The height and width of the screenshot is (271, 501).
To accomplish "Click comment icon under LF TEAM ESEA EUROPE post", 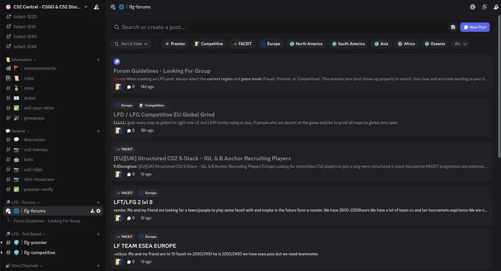I will point(131,262).
